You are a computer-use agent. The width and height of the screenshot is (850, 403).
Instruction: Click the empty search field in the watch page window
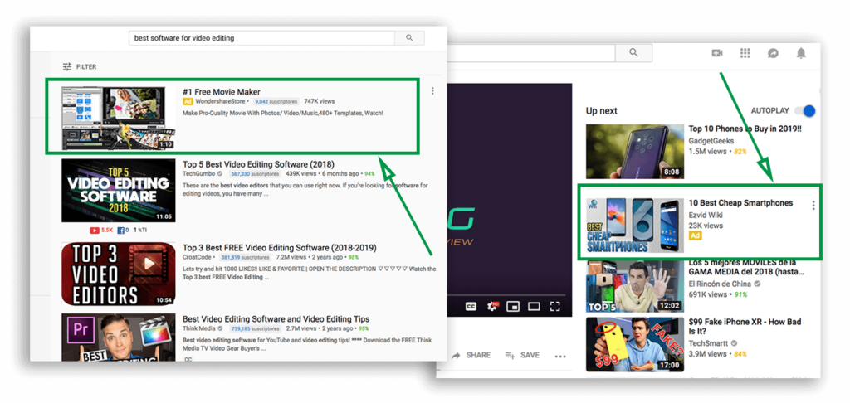coord(531,53)
